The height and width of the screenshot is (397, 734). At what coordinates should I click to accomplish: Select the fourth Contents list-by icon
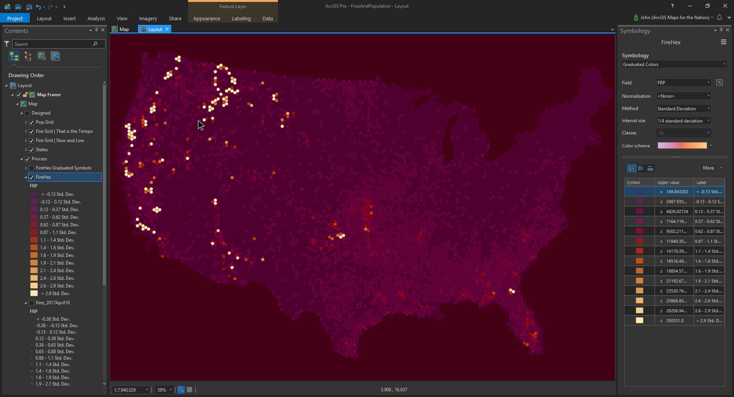(x=55, y=56)
